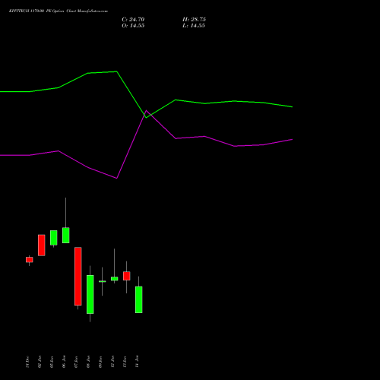The width and height of the screenshot is (380, 380).
Task: Select the low value 'L: 14.55'
Action: pos(194,26)
